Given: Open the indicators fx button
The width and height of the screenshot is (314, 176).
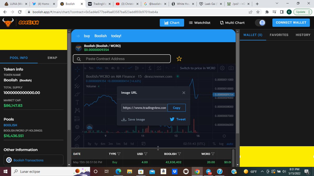Looking at the screenshot, I should point(150,68).
